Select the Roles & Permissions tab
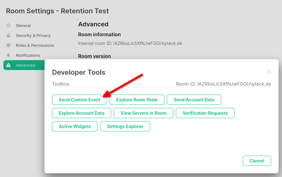Viewport: 282px width, 177px height. pyautogui.click(x=35, y=45)
